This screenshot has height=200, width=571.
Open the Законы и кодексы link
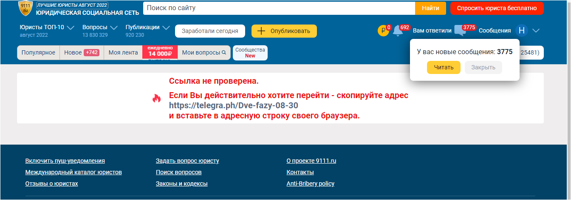tap(181, 184)
